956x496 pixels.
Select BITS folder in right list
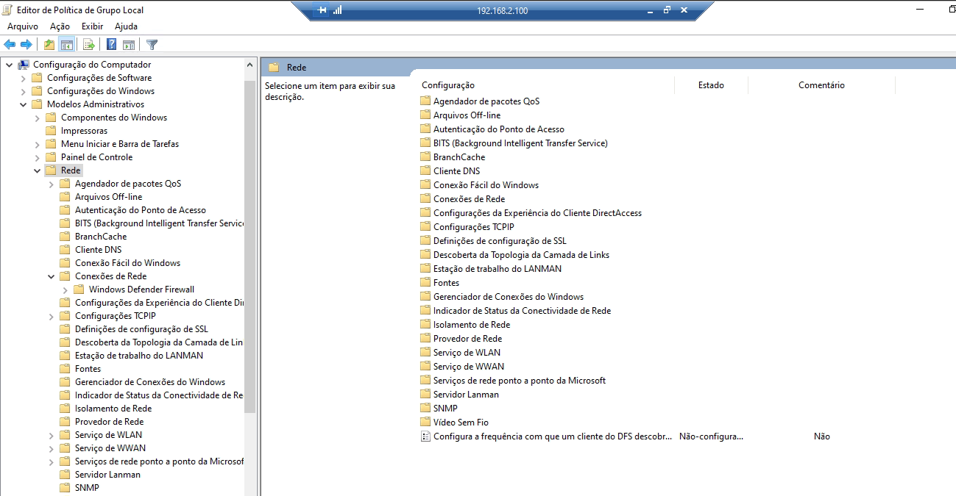[514, 143]
